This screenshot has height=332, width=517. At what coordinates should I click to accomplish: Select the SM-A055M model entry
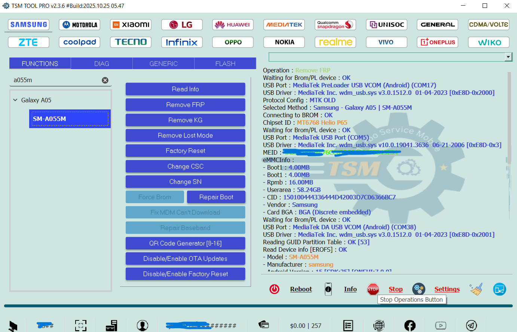(70, 119)
